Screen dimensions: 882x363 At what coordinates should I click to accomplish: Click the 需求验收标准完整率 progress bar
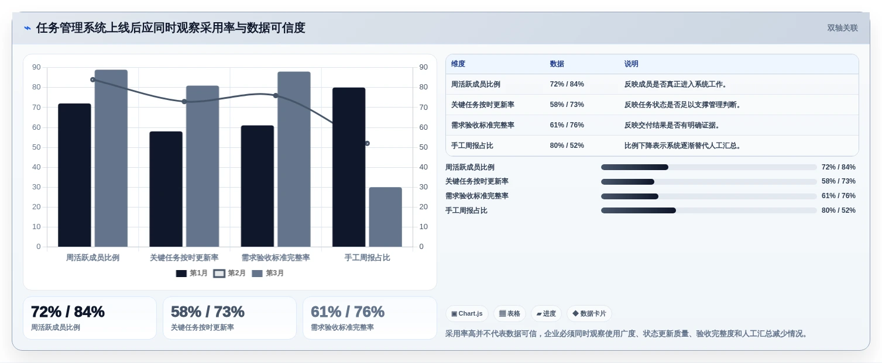pos(709,196)
